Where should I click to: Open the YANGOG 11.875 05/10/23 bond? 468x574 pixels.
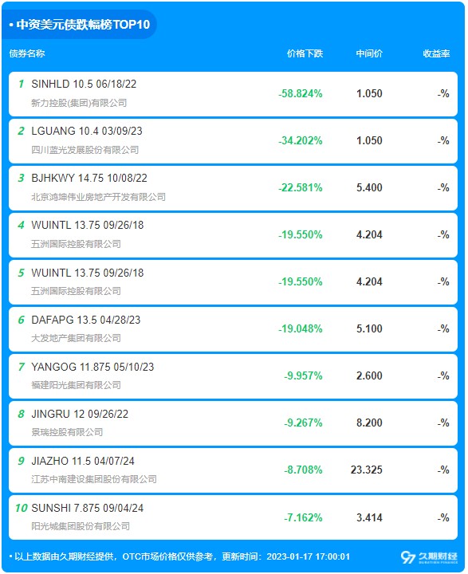click(92, 367)
